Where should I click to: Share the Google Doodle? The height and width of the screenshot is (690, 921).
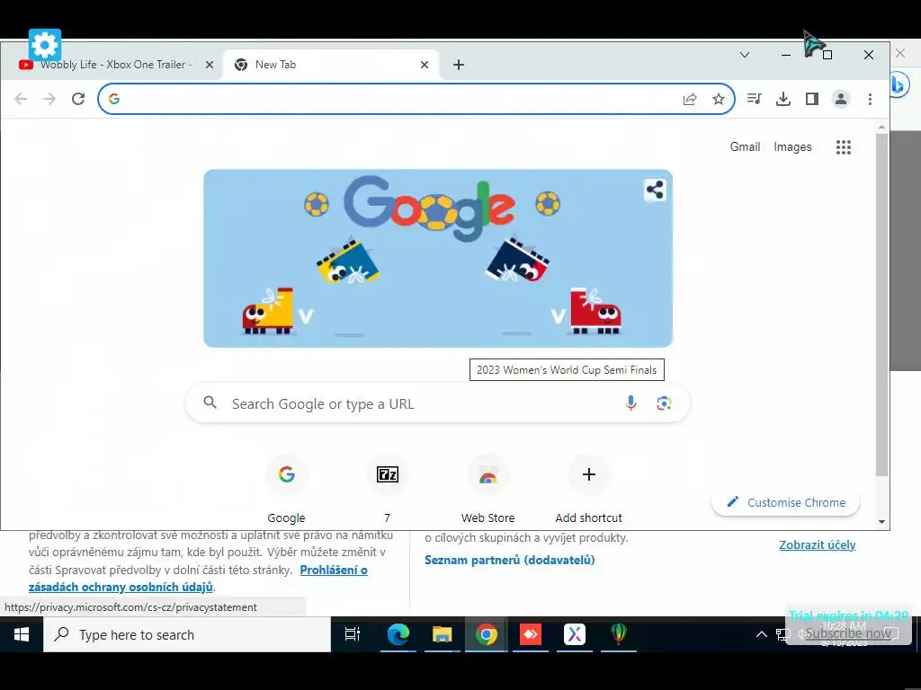tap(655, 190)
